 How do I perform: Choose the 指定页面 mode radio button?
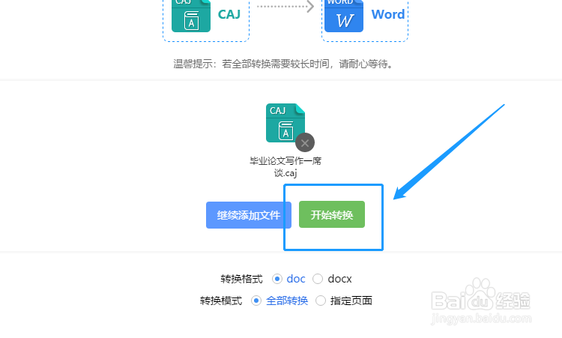click(321, 301)
